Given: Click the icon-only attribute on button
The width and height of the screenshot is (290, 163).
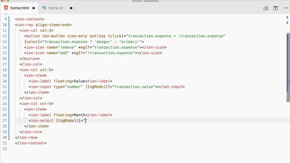Looking at the screenshot, I should tap(77, 36).
